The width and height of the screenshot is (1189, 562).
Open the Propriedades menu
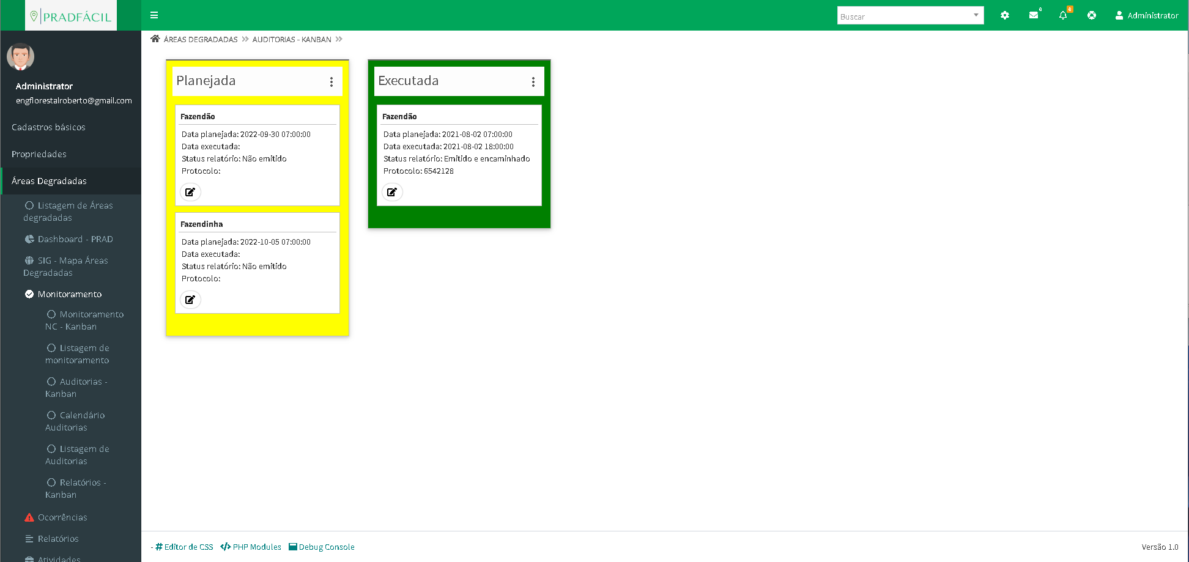coord(39,154)
